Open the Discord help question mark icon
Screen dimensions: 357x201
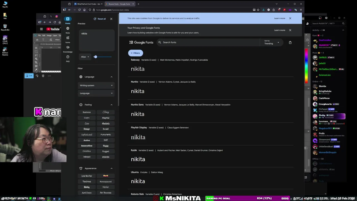(x=326, y=18)
